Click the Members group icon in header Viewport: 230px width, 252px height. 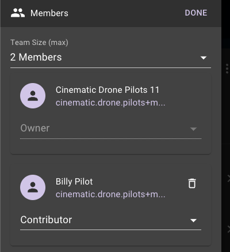[18, 13]
